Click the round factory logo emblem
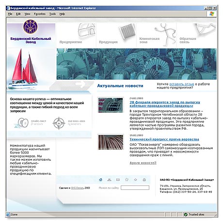 click(31, 27)
